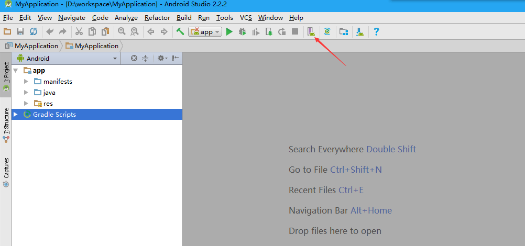Open the Tools menu
The width and height of the screenshot is (525, 246).
coord(225,18)
